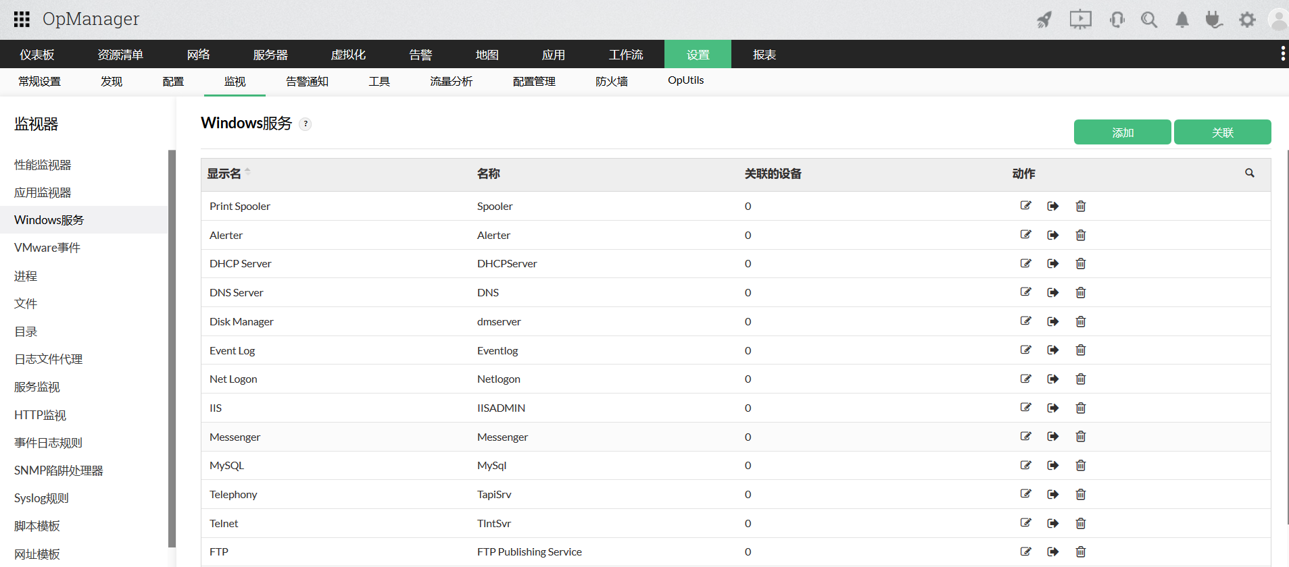Select Syslog规则 in the sidebar
Image resolution: width=1289 pixels, height=567 pixels.
click(x=41, y=498)
